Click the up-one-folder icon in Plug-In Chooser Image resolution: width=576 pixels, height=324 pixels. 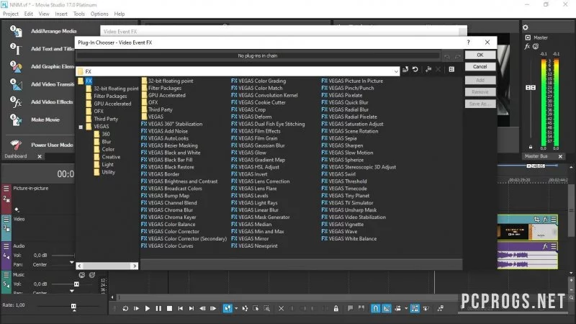(405, 69)
